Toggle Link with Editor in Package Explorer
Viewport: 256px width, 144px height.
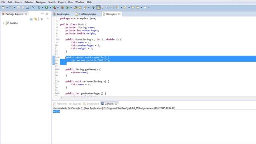[36, 19]
